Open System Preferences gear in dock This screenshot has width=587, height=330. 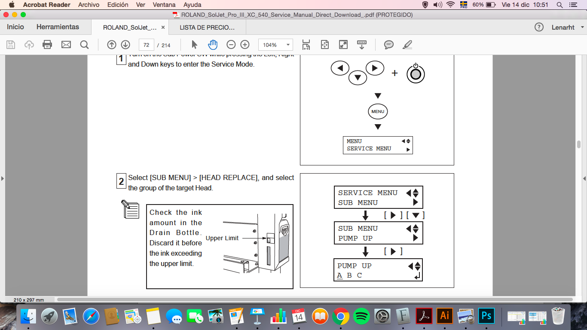pos(382,317)
